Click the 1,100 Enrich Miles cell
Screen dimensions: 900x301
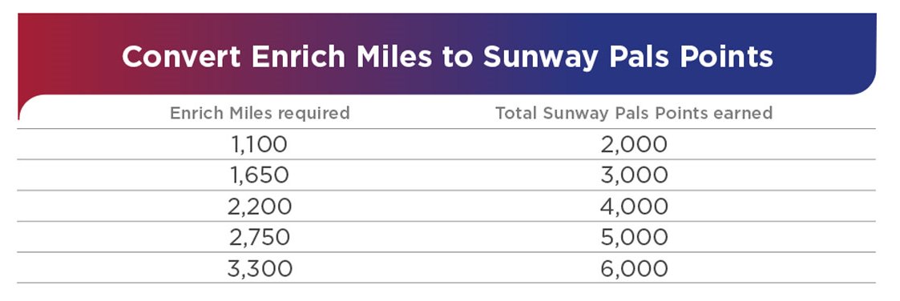pos(260,144)
